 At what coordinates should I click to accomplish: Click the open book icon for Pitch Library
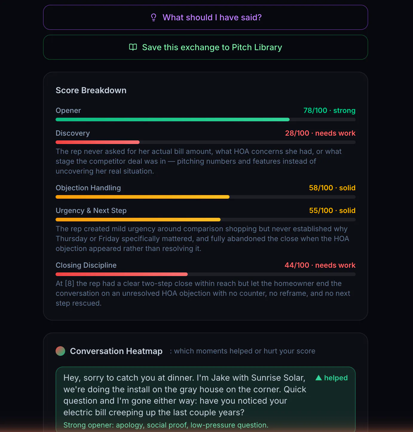pos(133,47)
